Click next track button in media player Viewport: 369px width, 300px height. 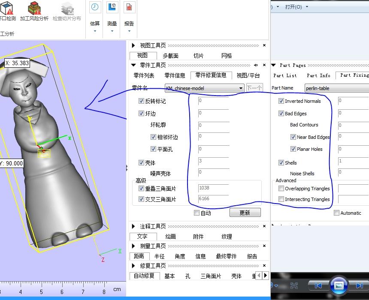tap(359, 286)
